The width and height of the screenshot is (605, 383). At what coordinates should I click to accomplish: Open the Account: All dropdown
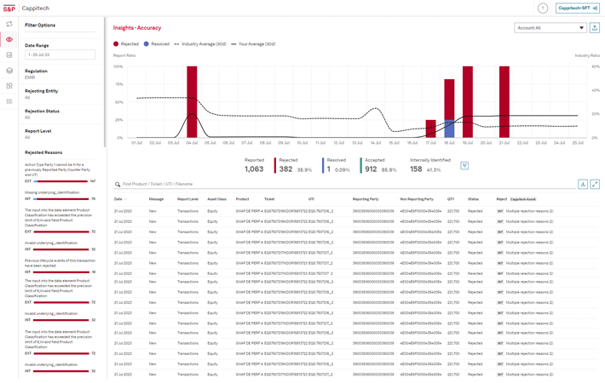tap(550, 28)
